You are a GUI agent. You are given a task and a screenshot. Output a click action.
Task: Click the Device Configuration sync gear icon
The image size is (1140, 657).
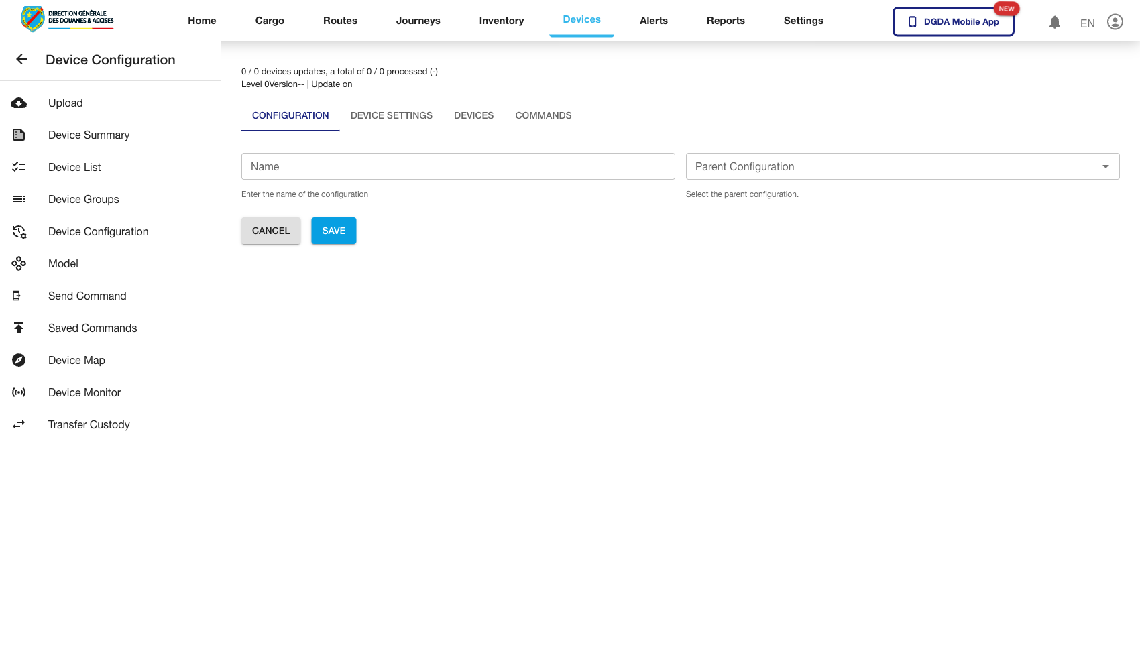(x=19, y=231)
